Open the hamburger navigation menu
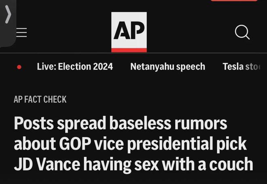 tap(21, 32)
